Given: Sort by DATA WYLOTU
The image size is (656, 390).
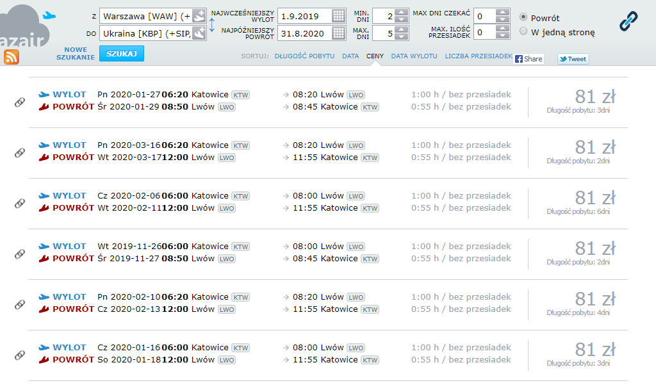Looking at the screenshot, I should (x=414, y=56).
